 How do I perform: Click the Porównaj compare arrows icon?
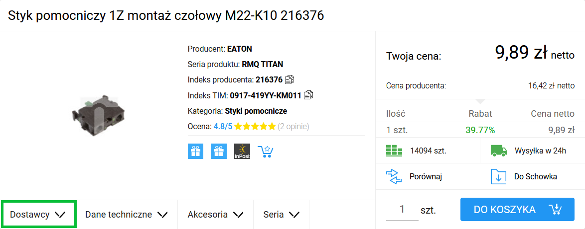[394, 176]
